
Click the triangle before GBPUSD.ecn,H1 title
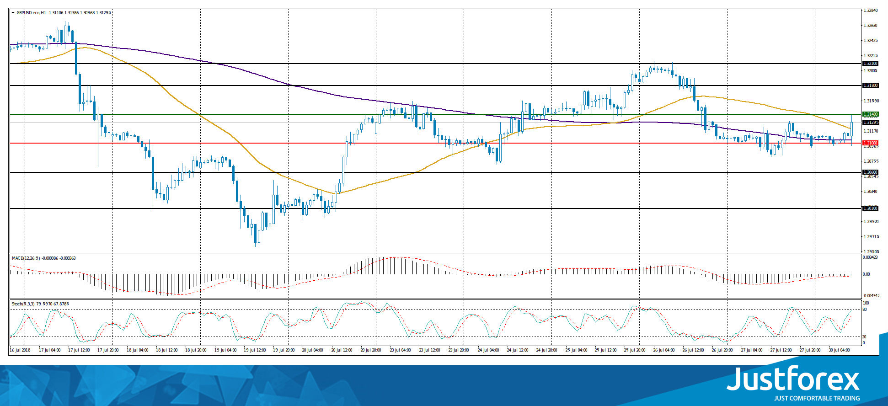pos(13,13)
